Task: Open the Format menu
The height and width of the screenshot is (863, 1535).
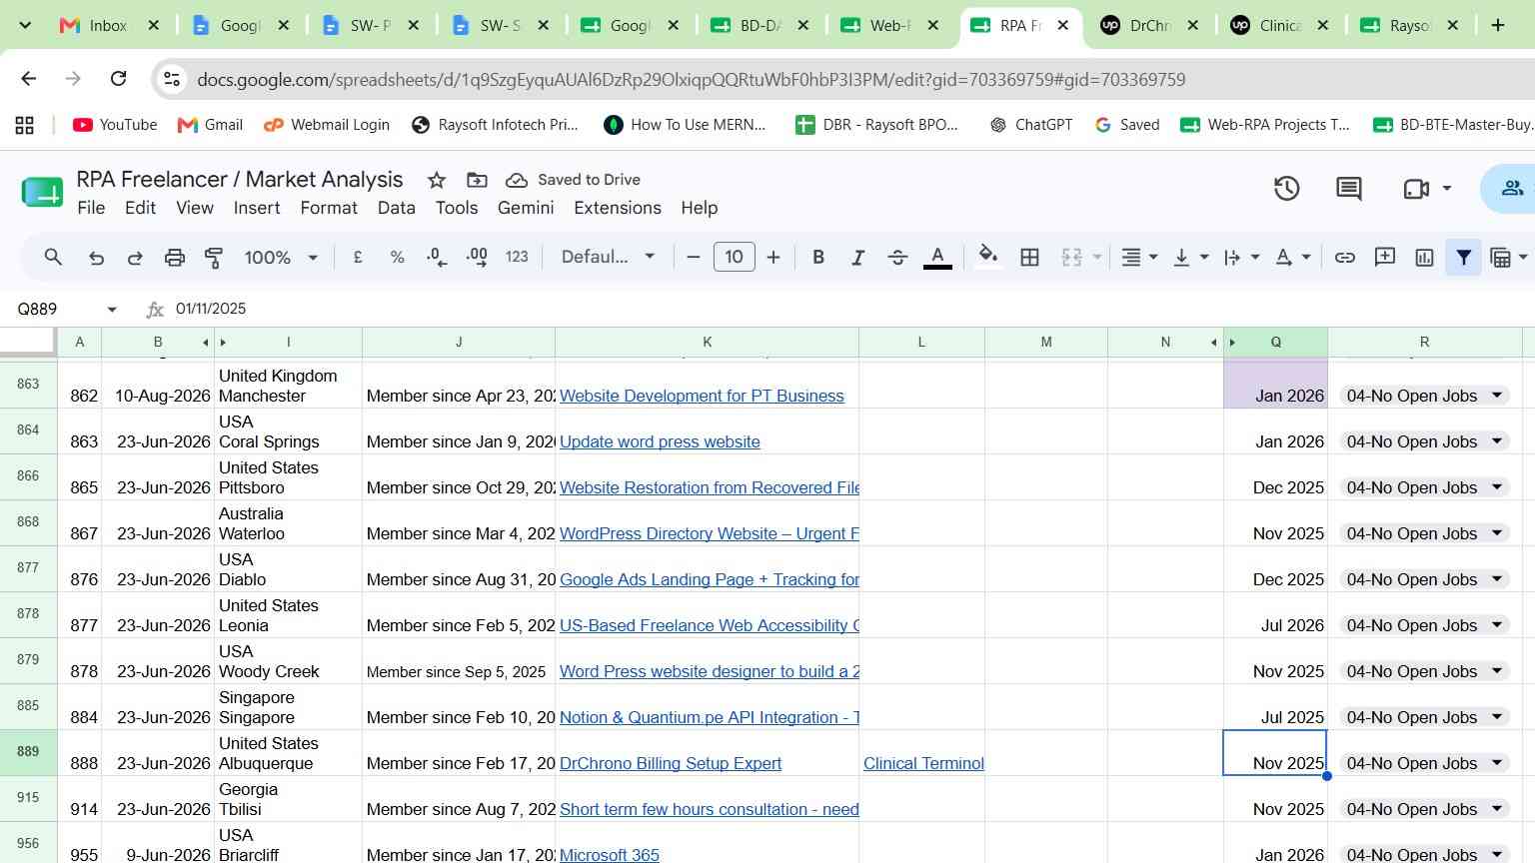Action: (329, 208)
